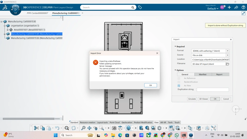Close the Import Error dialog with X
The width and height of the screenshot is (247, 139).
pos(157,53)
